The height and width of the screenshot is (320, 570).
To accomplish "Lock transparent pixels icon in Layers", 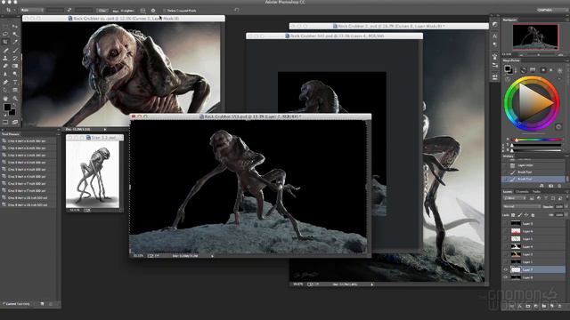I will [513, 215].
